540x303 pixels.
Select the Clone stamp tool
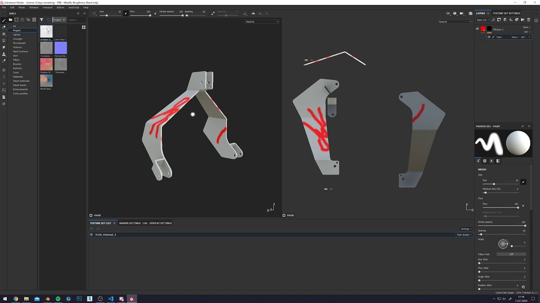click(x=4, y=54)
